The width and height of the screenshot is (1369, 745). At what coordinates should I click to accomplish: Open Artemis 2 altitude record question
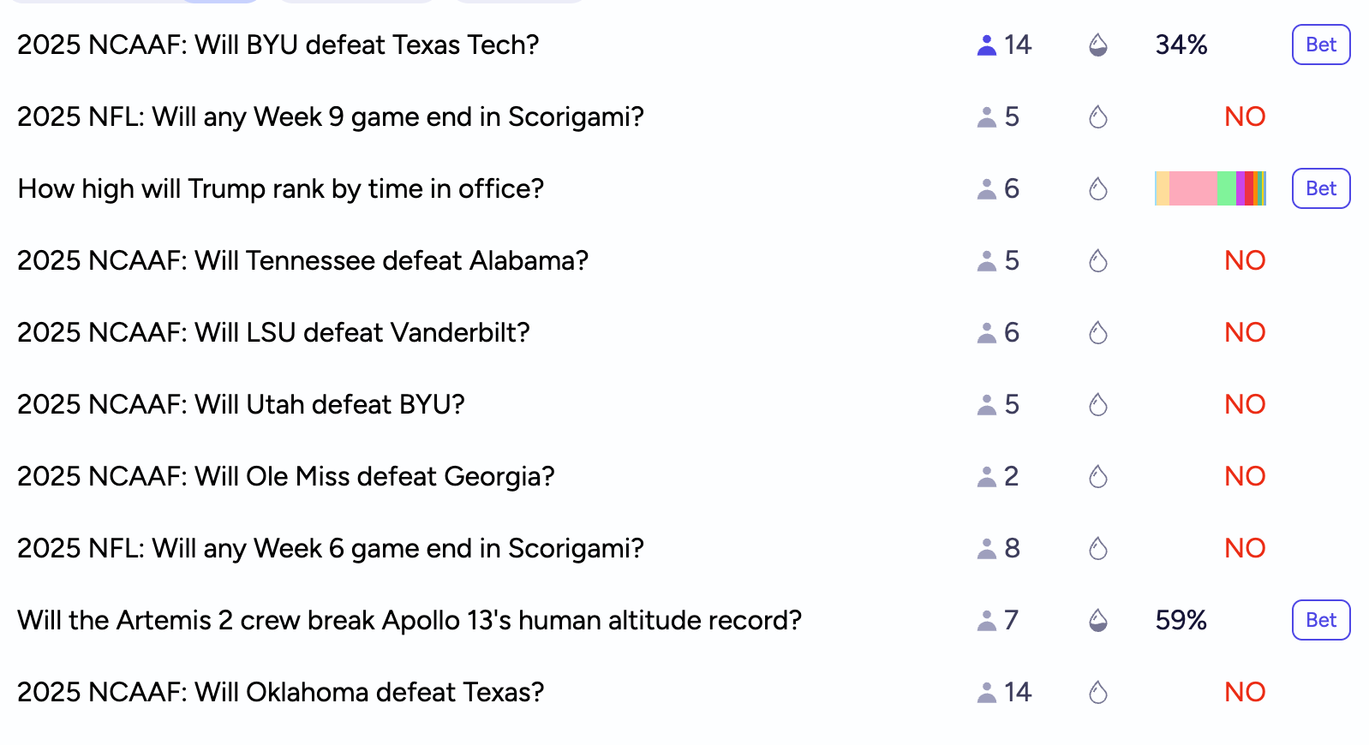click(x=409, y=620)
